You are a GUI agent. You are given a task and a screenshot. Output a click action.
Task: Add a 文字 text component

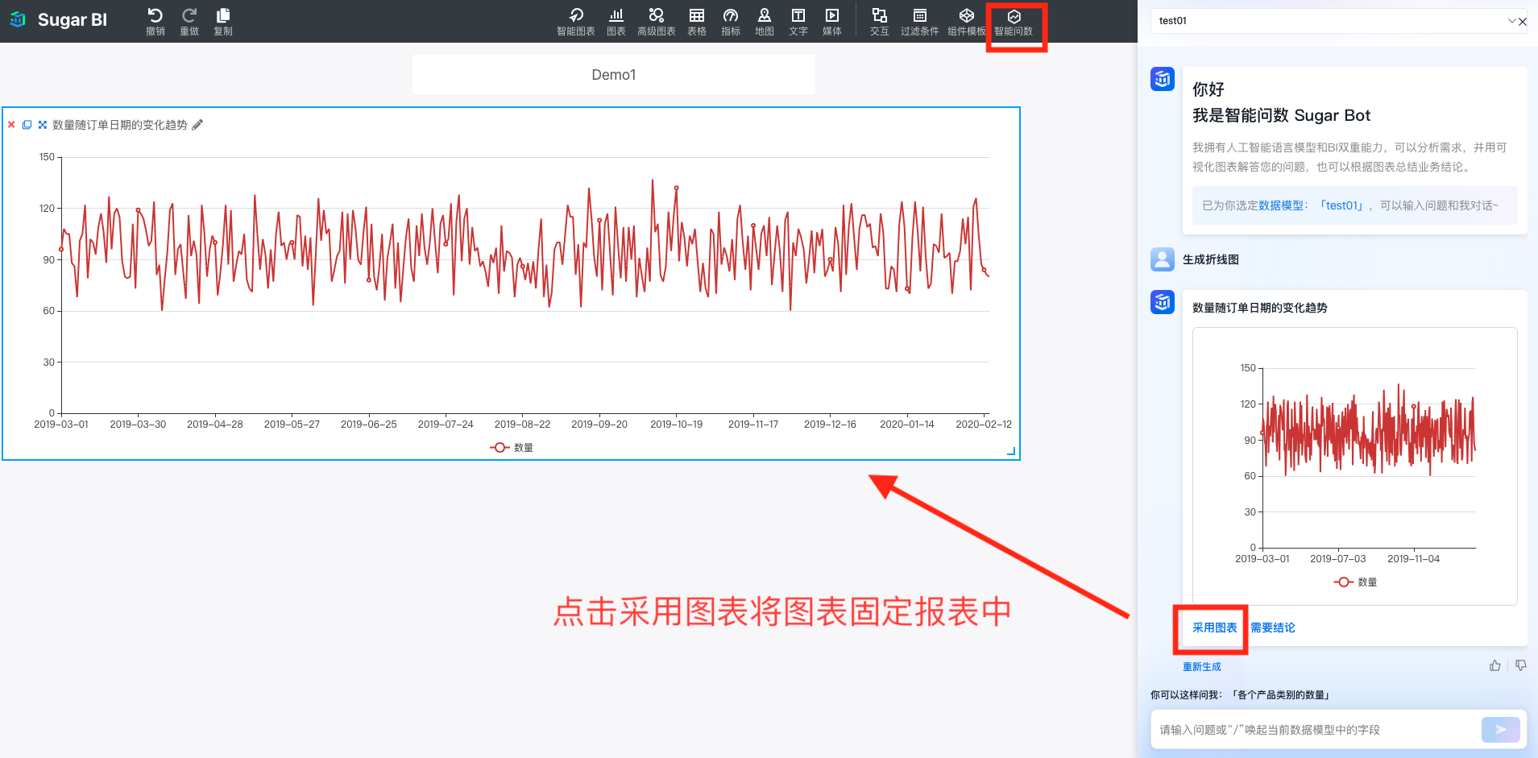pos(798,22)
